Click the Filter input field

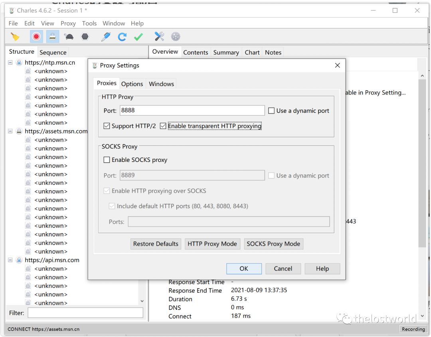click(85, 313)
